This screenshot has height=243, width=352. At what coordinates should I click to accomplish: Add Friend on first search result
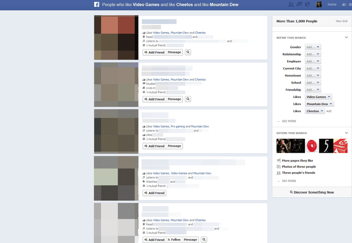click(x=154, y=52)
